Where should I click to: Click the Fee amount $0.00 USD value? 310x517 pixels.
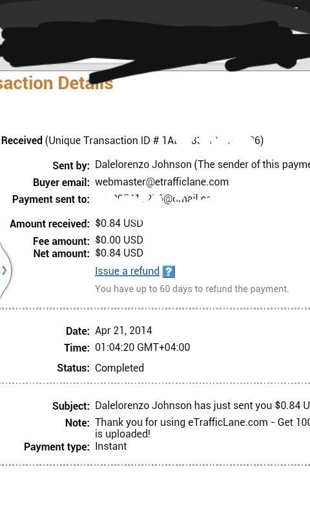pyautogui.click(x=119, y=240)
